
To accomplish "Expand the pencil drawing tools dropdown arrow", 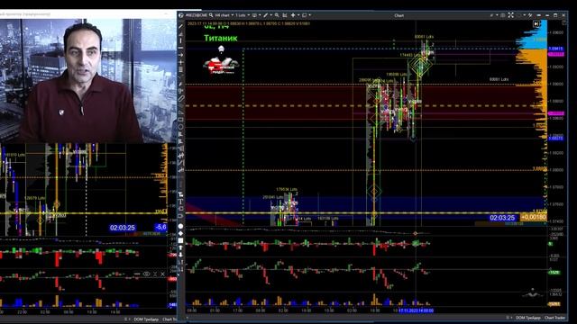I will point(270,15).
